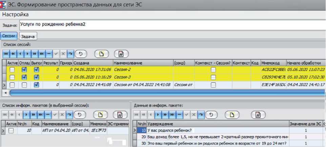Click the hash document button in packet data panel

pyautogui.click(x=258, y=114)
